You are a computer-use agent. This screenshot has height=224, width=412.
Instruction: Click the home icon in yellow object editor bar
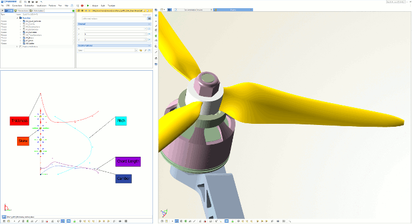click(x=79, y=11)
